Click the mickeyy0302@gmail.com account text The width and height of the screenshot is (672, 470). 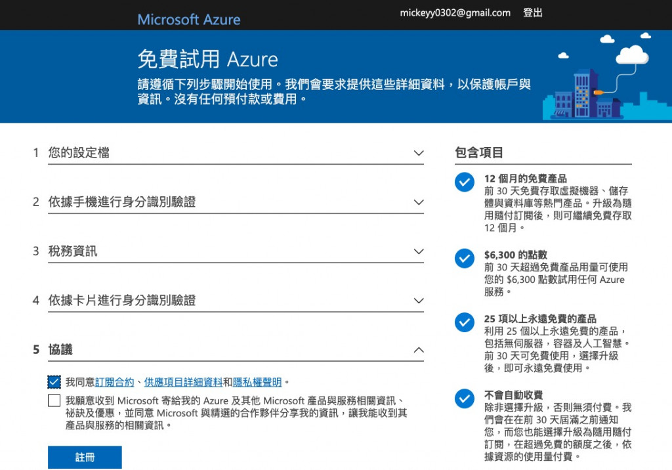click(x=455, y=13)
